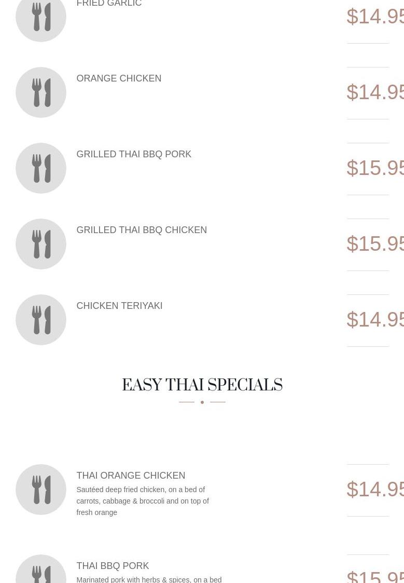Screen dimensions: 404x583
Task: Click the utensils icon next to Orange Chicken
Action: click(41, 92)
